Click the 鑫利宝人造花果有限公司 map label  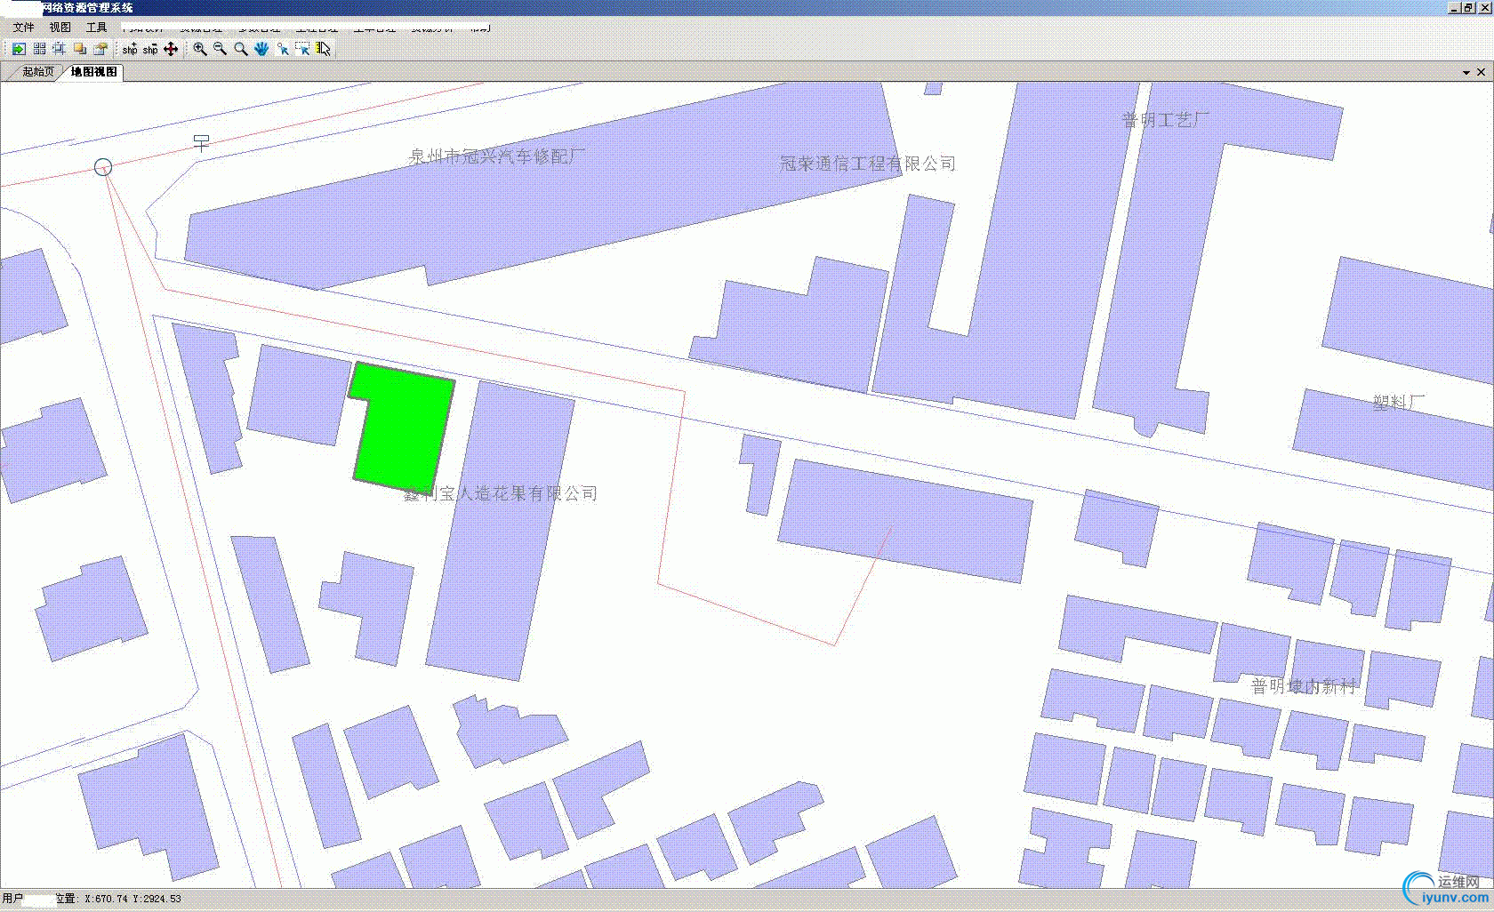pos(501,493)
